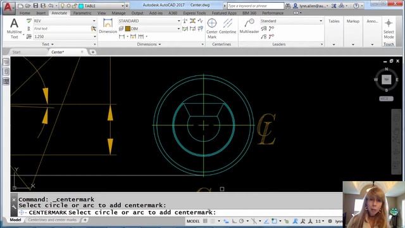Click the DIM layer color swatch

click(x=128, y=28)
